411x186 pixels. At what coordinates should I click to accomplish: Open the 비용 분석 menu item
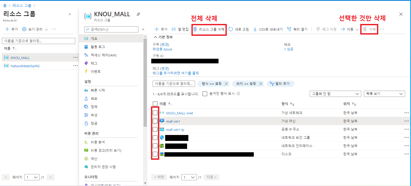click(111, 142)
